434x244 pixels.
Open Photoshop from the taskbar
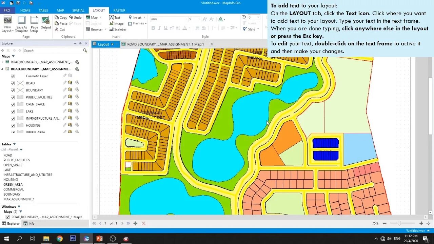click(x=73, y=239)
